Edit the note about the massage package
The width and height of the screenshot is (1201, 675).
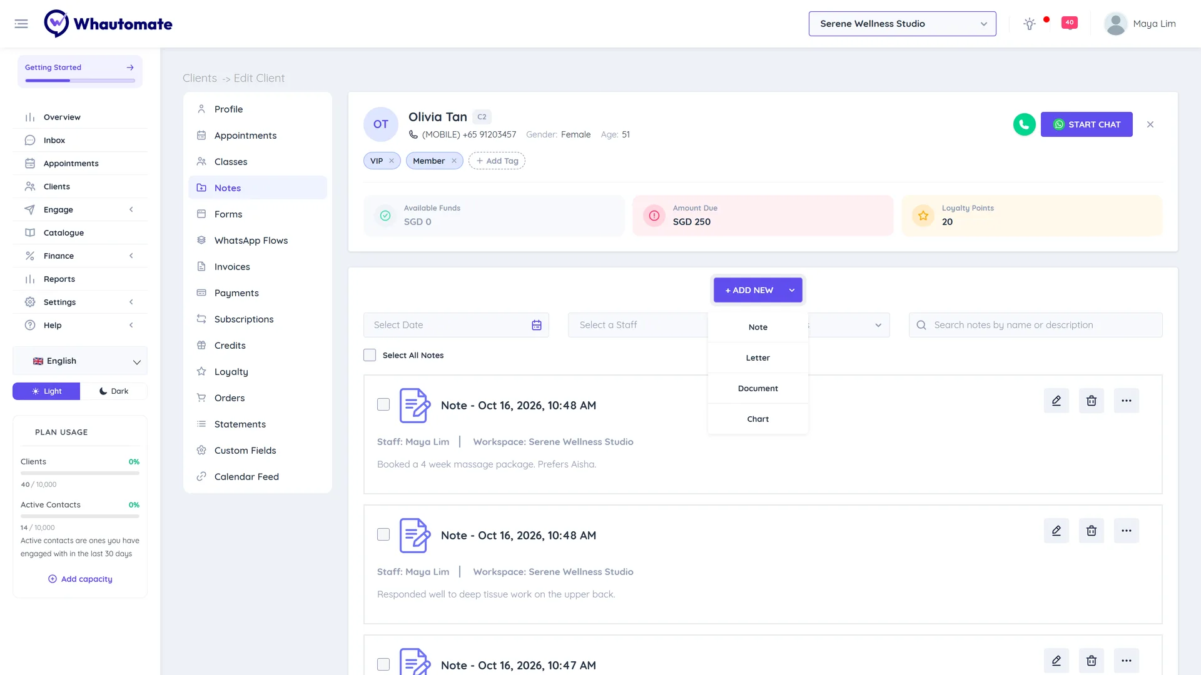[x=1057, y=401]
